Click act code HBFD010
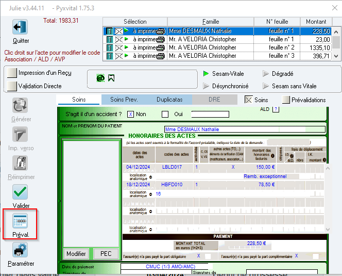The image size is (342, 276). pyautogui.click(x=172, y=185)
